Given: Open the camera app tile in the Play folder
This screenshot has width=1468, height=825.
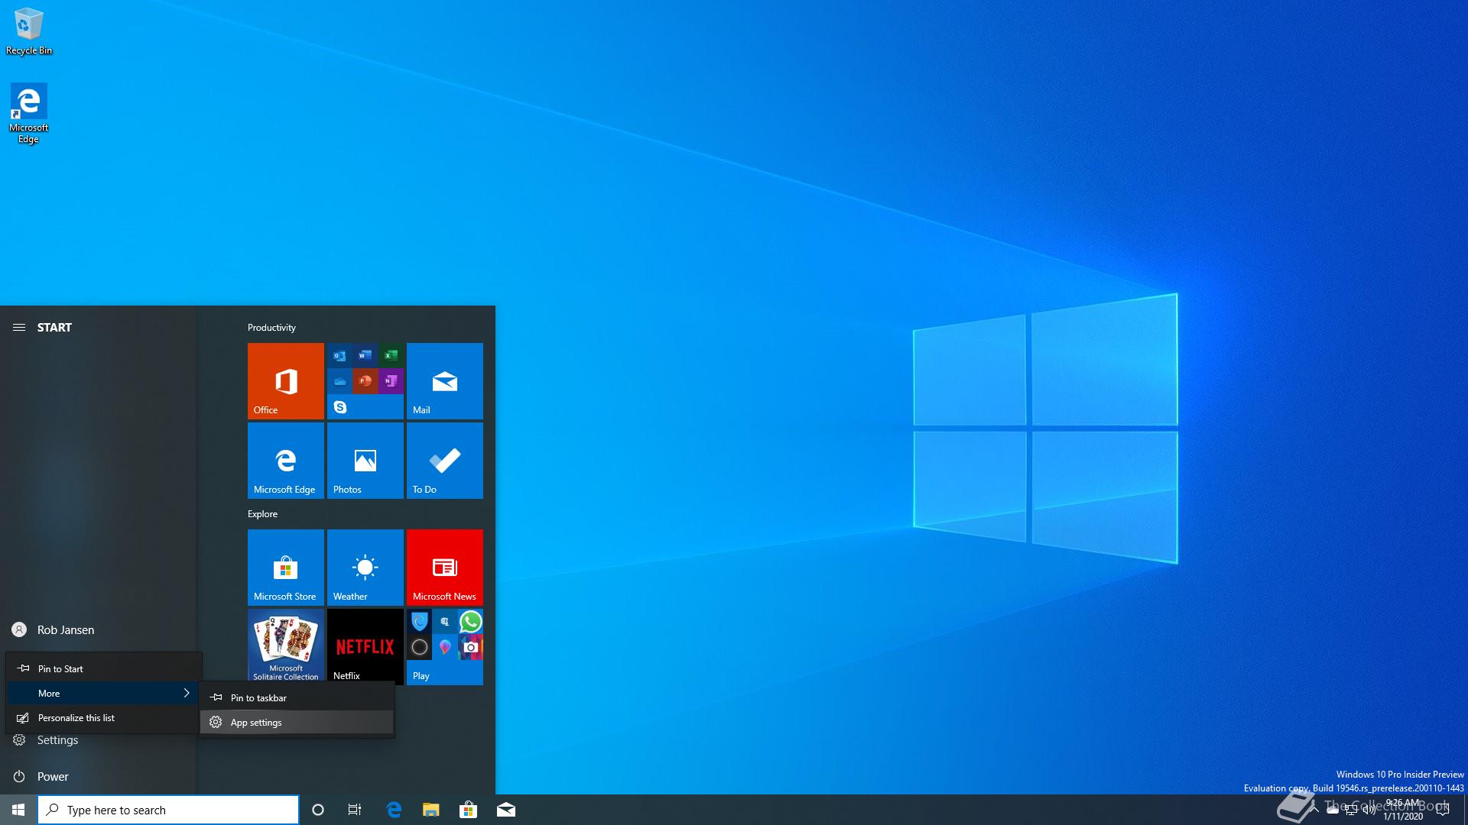Looking at the screenshot, I should [x=470, y=647].
